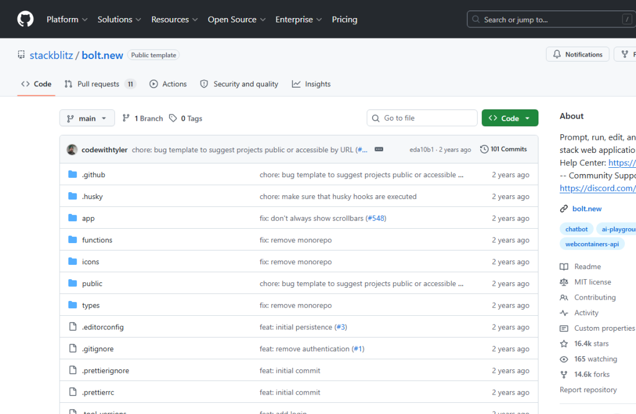Focus the Search or jump to field

[x=552, y=19]
